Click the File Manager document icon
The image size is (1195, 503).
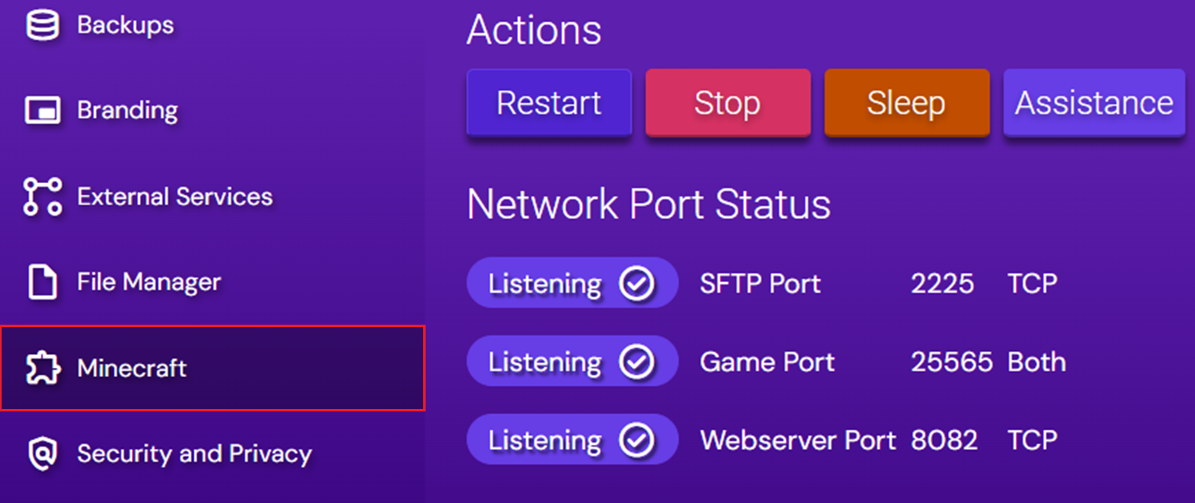pos(41,281)
